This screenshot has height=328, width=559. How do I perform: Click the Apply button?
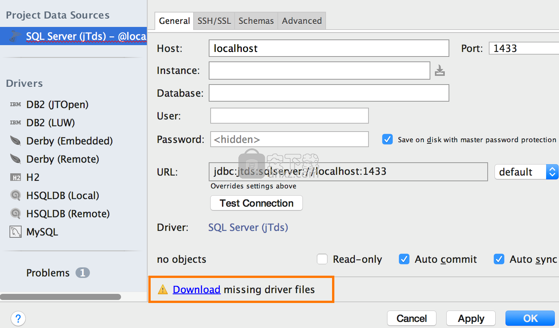pos(471,318)
